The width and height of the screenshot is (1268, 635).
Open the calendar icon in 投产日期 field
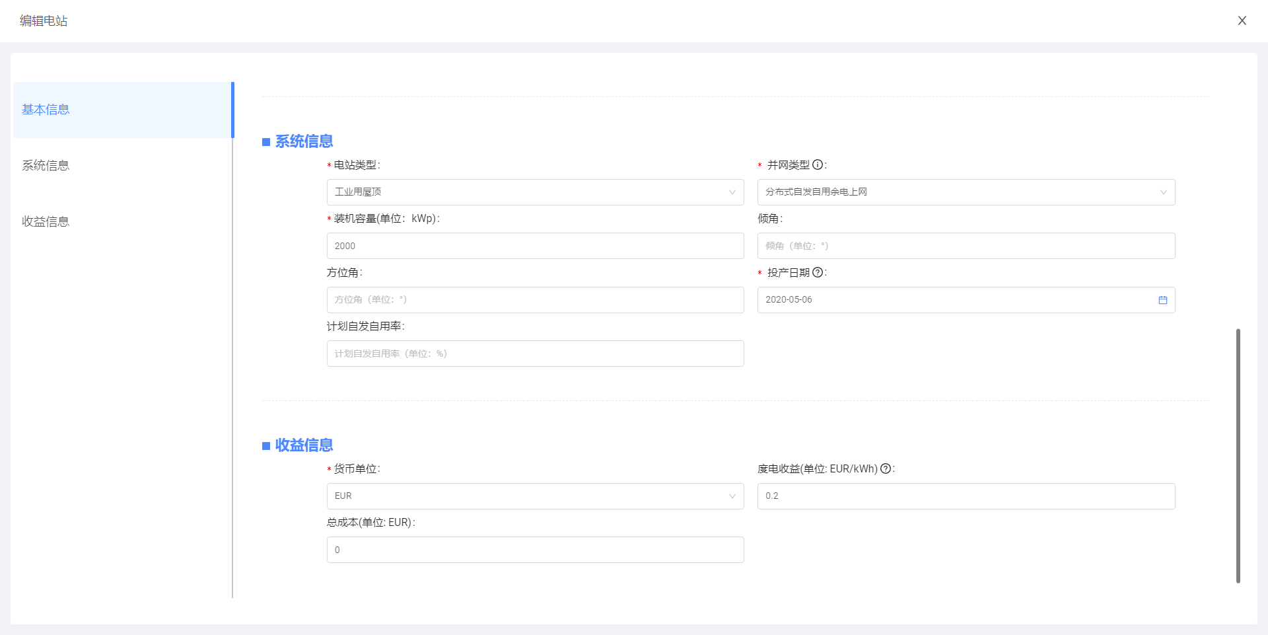[1162, 300]
